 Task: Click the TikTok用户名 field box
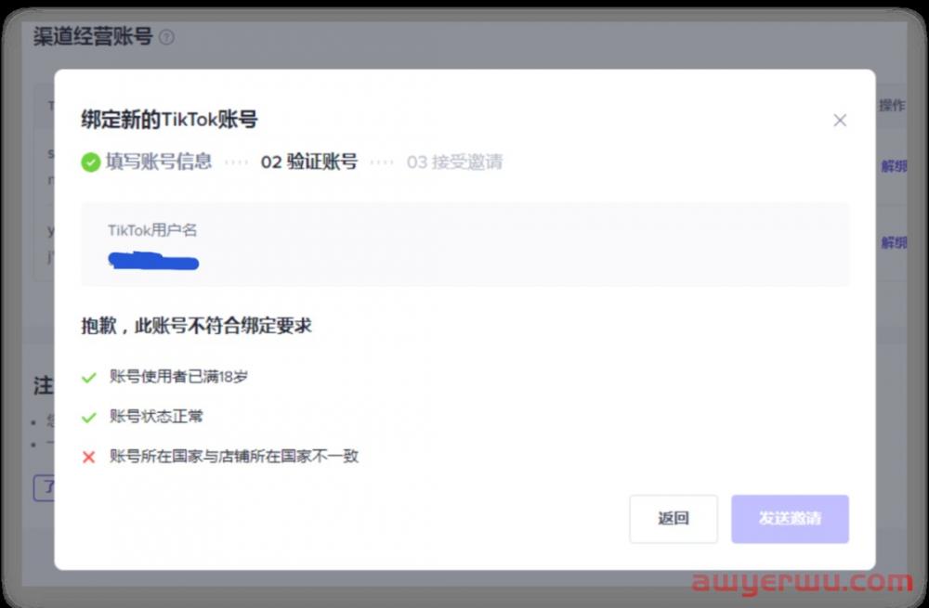click(464, 244)
